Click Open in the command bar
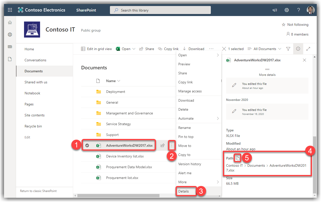The image size is (321, 202). (x=123, y=49)
